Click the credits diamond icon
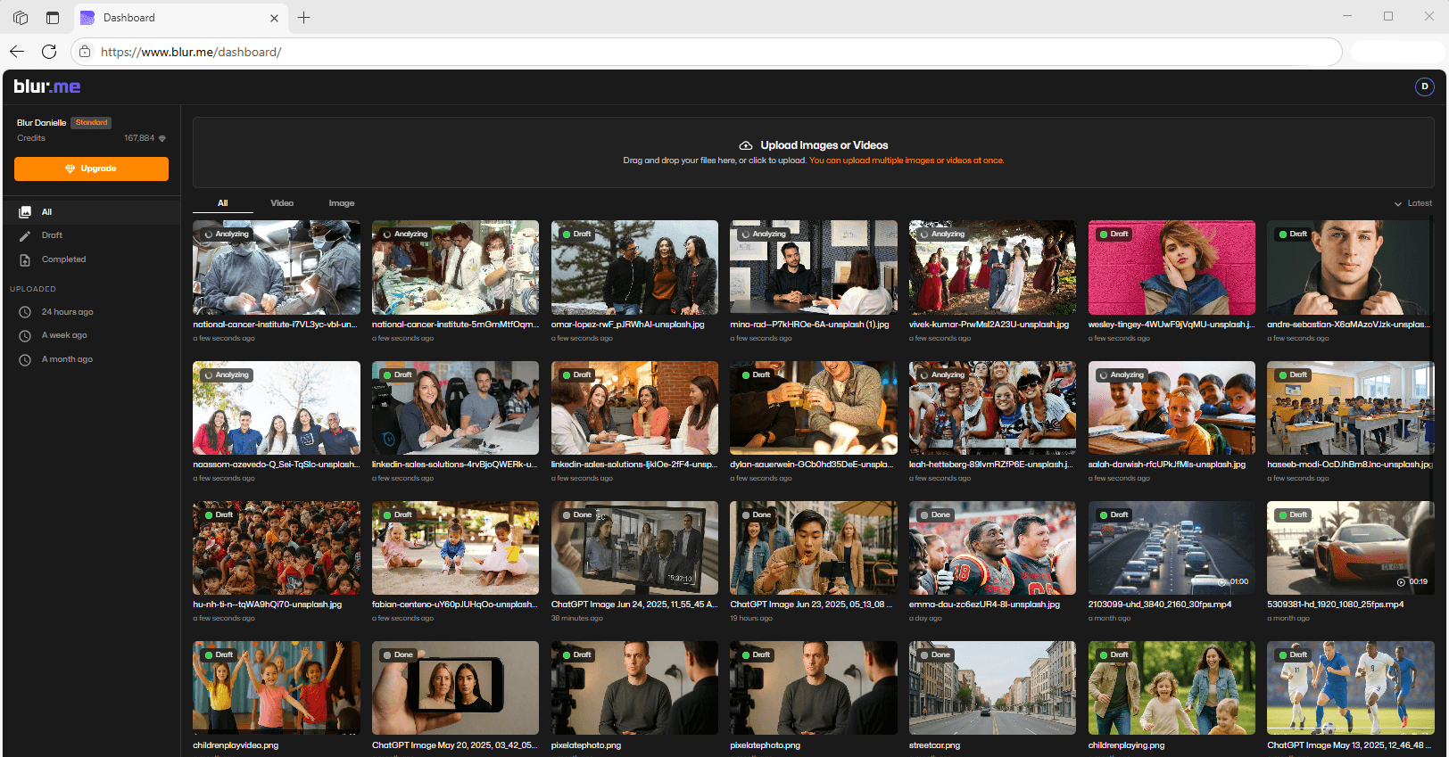Image resolution: width=1449 pixels, height=757 pixels. tap(162, 138)
